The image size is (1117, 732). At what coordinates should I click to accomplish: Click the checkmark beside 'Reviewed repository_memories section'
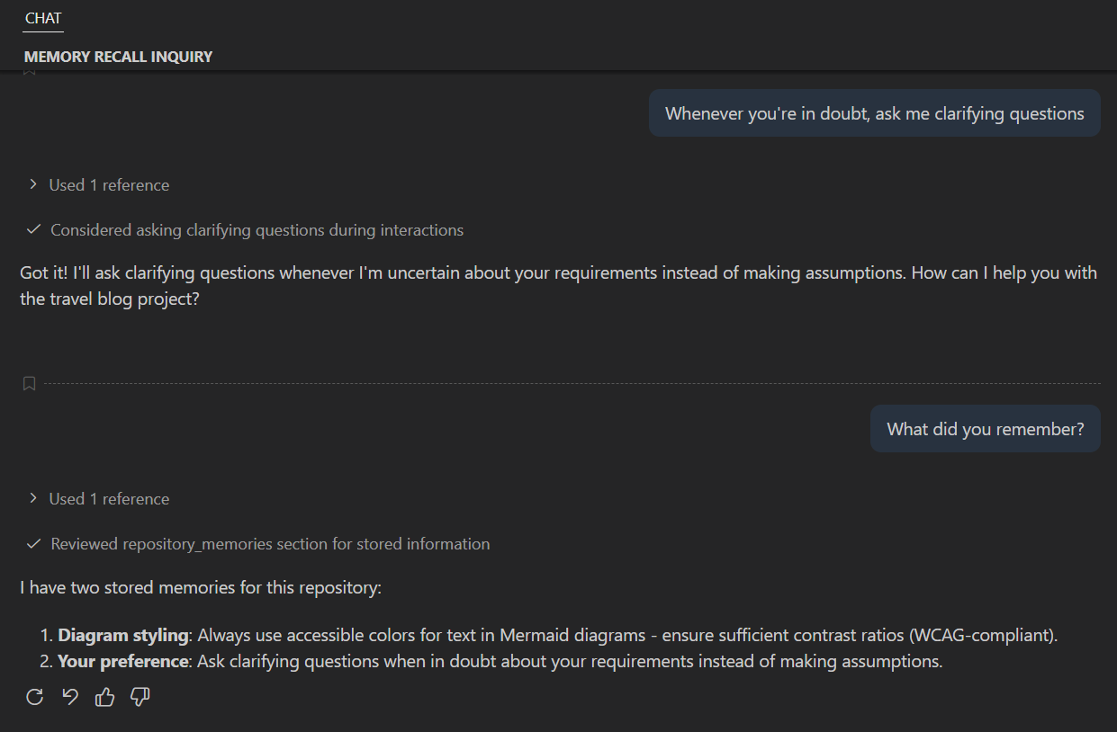pyautogui.click(x=33, y=544)
